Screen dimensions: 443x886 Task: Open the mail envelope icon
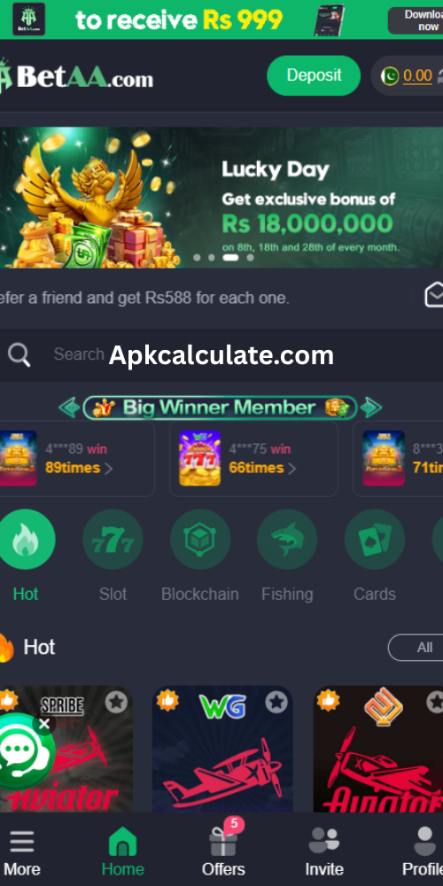[434, 296]
